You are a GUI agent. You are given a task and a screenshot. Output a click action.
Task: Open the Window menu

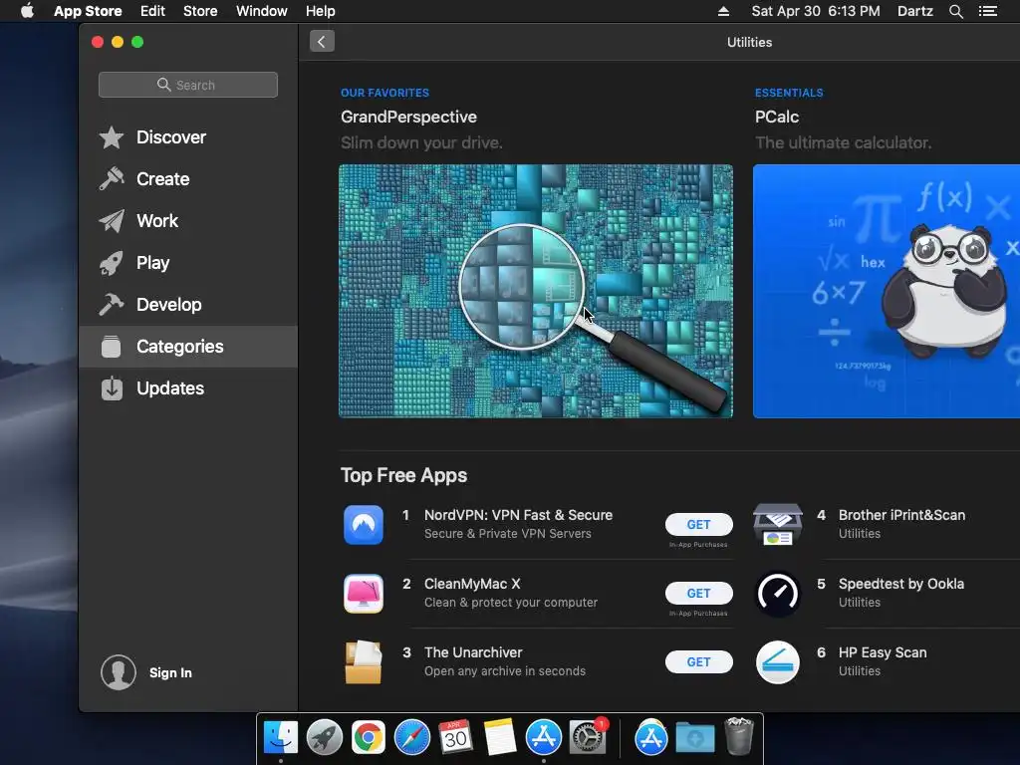click(x=262, y=11)
